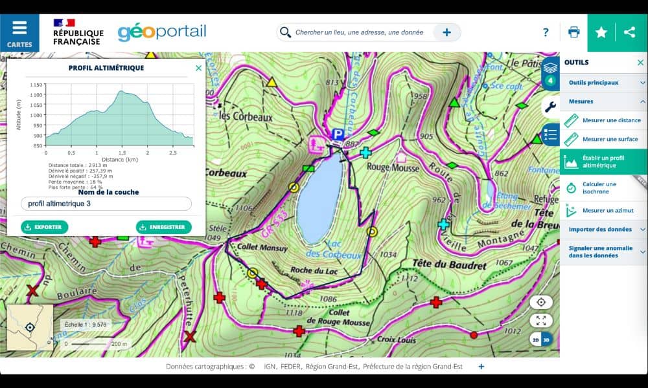Expand the Importer des données section

(x=604, y=230)
